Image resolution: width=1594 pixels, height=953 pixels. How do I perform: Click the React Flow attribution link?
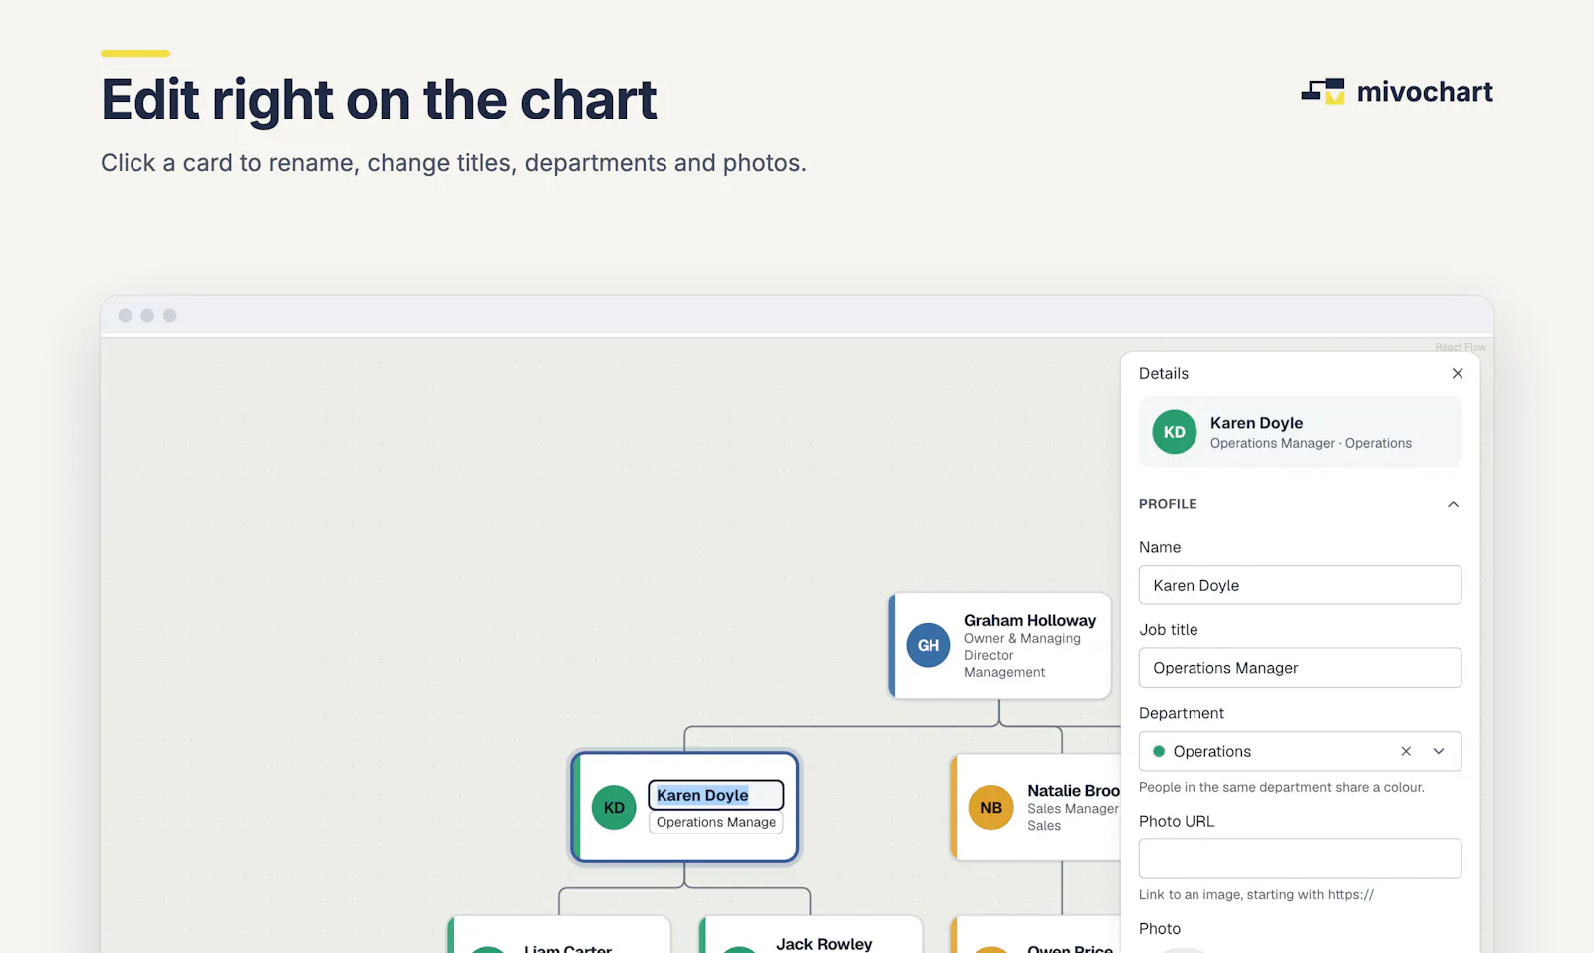(x=1461, y=347)
